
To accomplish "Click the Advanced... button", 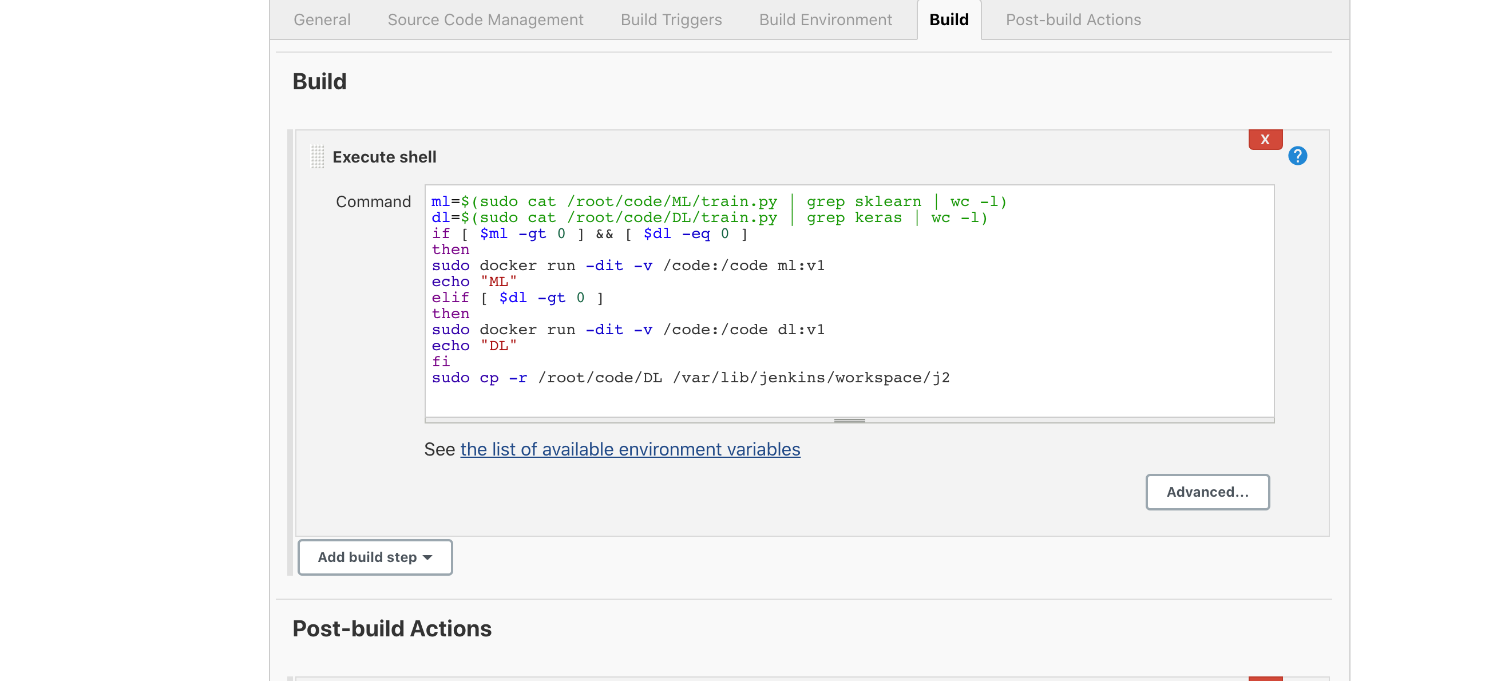I will tap(1207, 492).
